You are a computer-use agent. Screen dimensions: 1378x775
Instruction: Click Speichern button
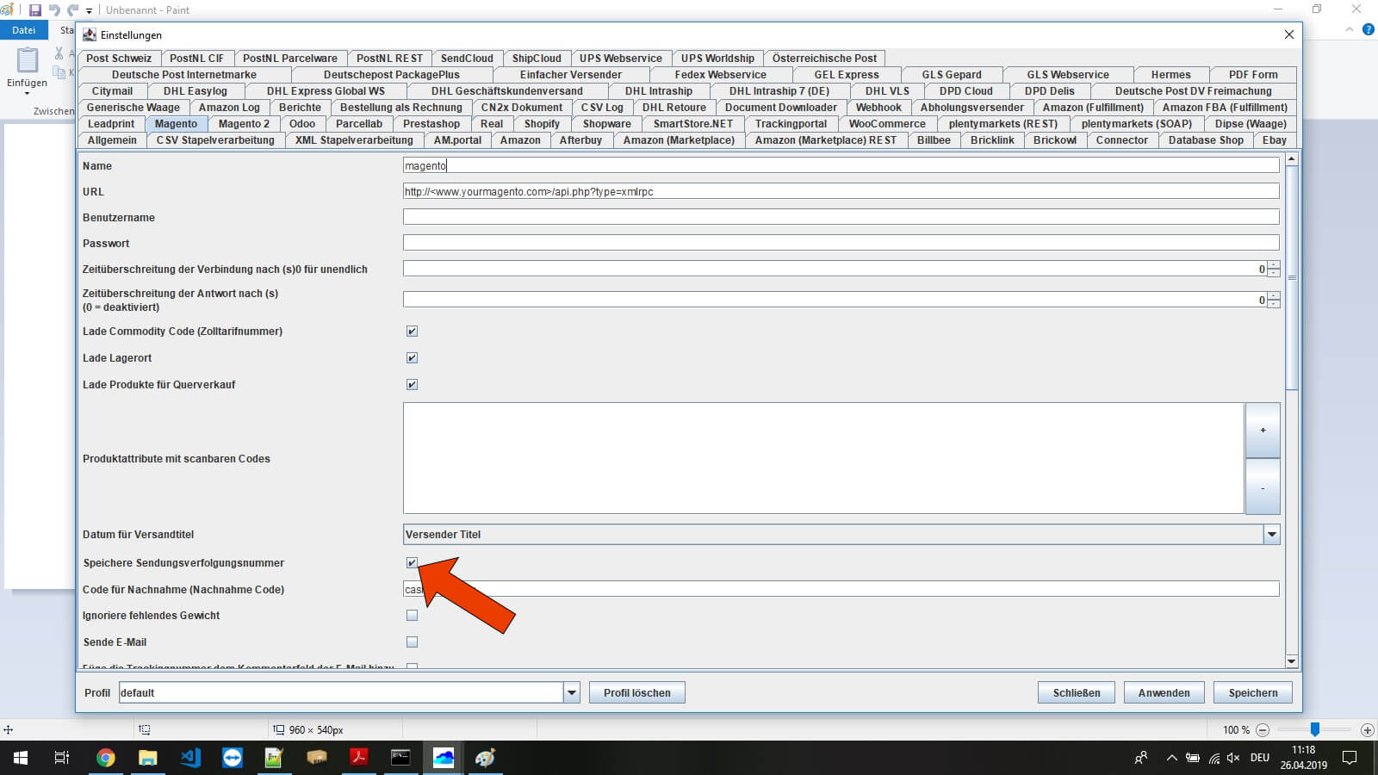[x=1253, y=693]
